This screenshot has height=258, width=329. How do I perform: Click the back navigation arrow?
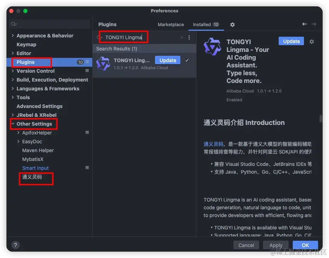[304, 24]
